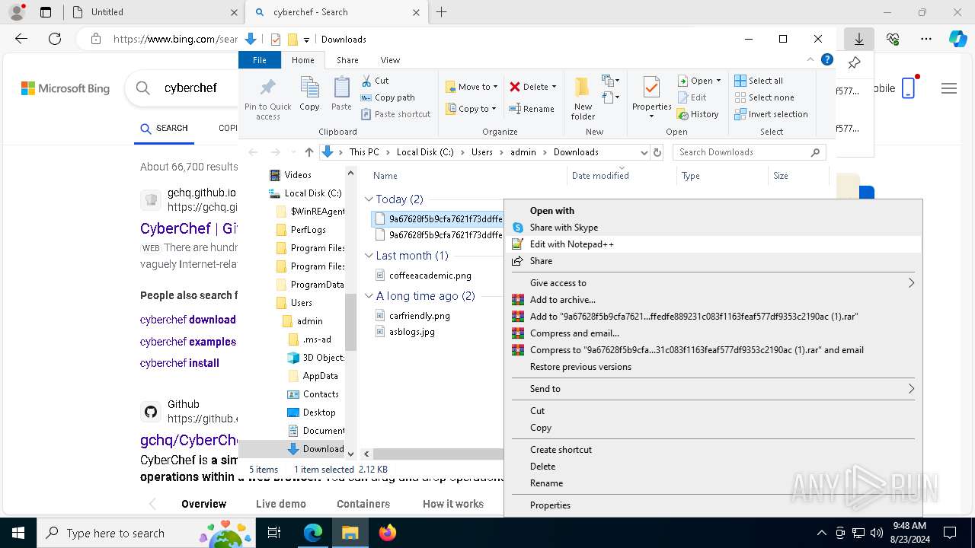Switch to the View ribbon tab
Image resolution: width=975 pixels, height=548 pixels.
390,60
